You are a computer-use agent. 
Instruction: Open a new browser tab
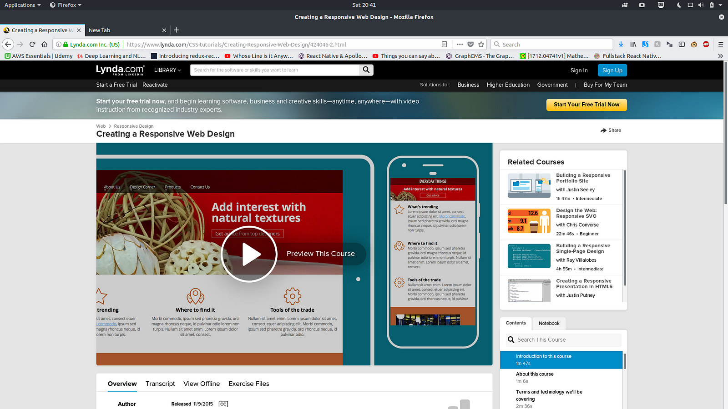coord(177,30)
